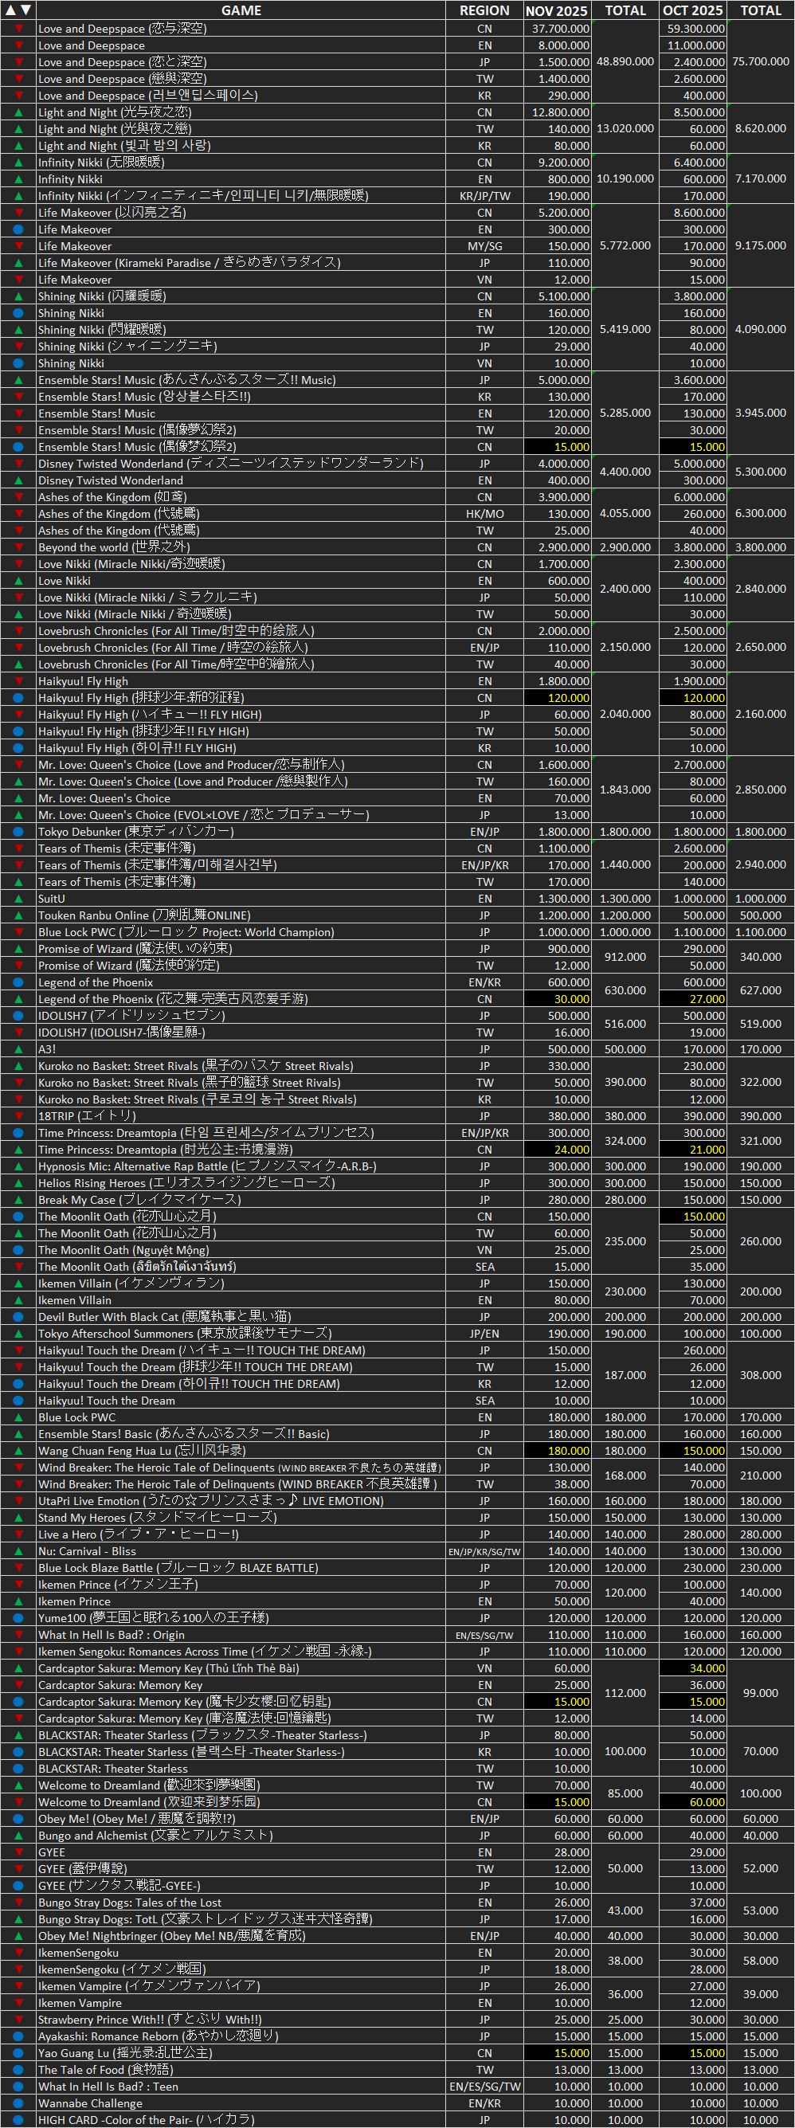
Task: Click the GAME column header
Action: (241, 10)
